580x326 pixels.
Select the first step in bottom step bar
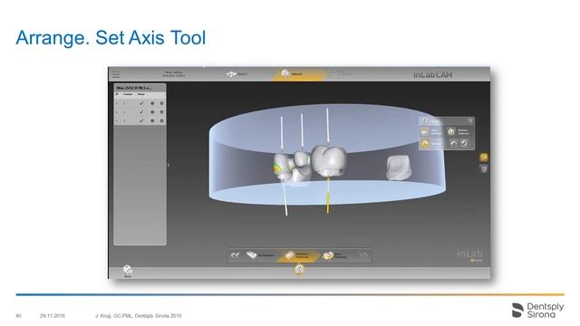pyautogui.click(x=260, y=255)
